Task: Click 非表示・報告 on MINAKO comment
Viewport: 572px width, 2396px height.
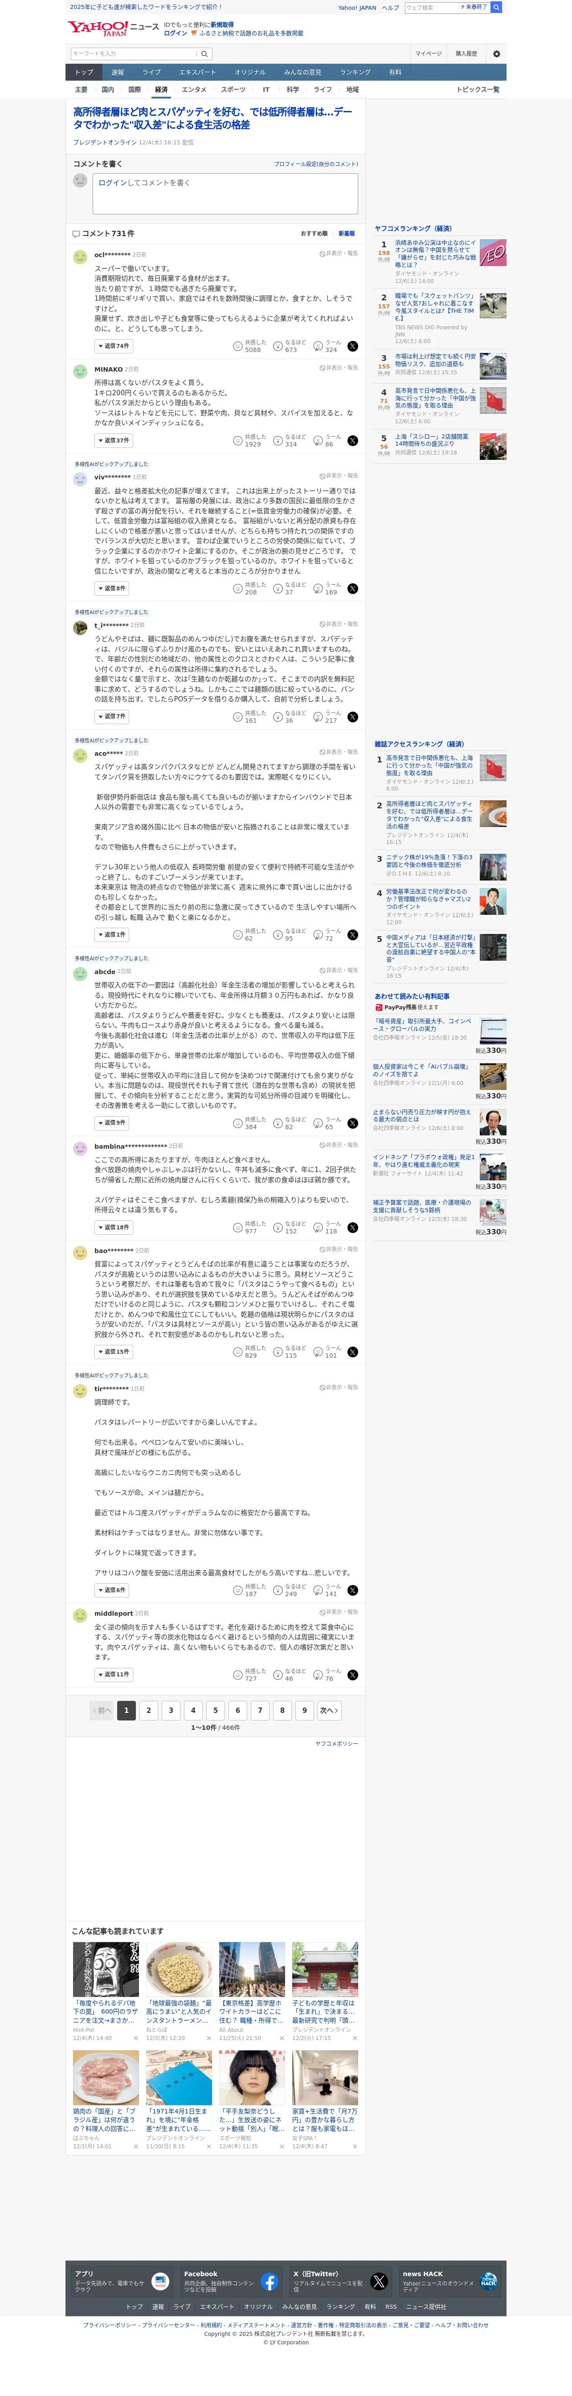Action: (339, 369)
